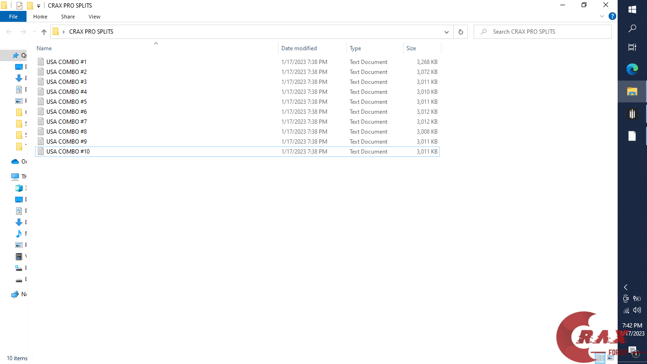This screenshot has width=647, height=364.
Task: Click New Folder icon in Quick Access Toolbar
Action: (x=29, y=5)
